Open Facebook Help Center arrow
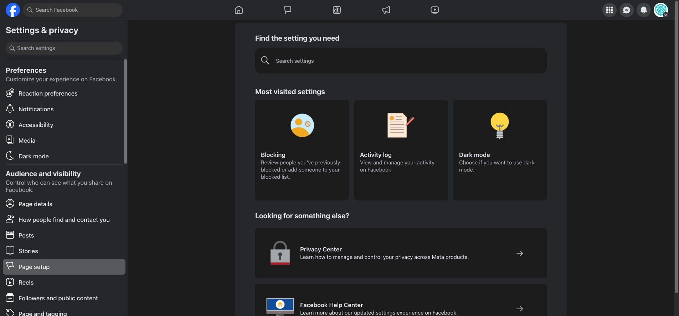Image resolution: width=679 pixels, height=316 pixels. coord(520,309)
